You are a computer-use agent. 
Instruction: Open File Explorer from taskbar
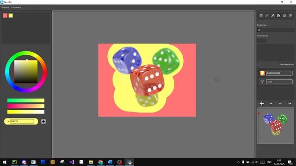(91, 162)
